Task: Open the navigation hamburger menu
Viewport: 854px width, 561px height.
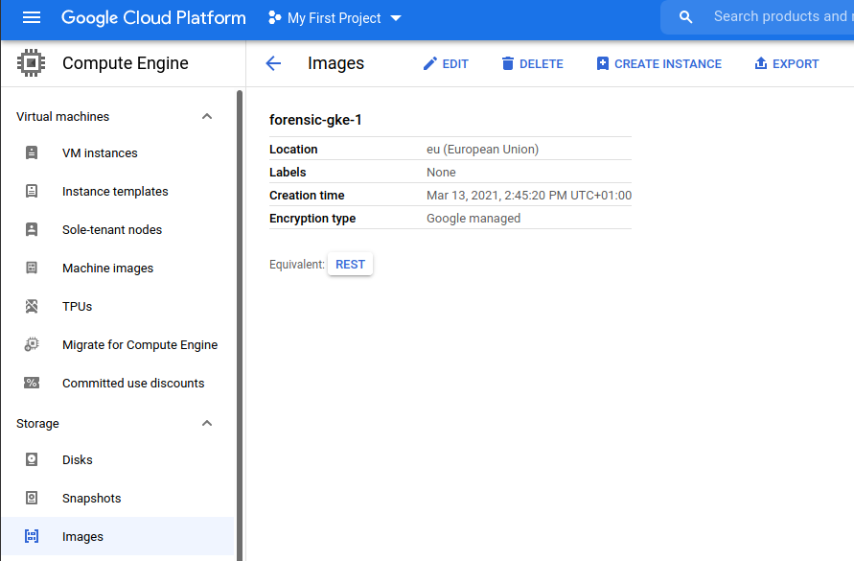Action: [x=32, y=17]
